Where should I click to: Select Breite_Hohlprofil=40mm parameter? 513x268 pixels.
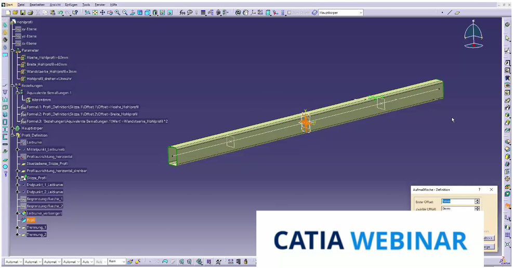tap(47, 65)
